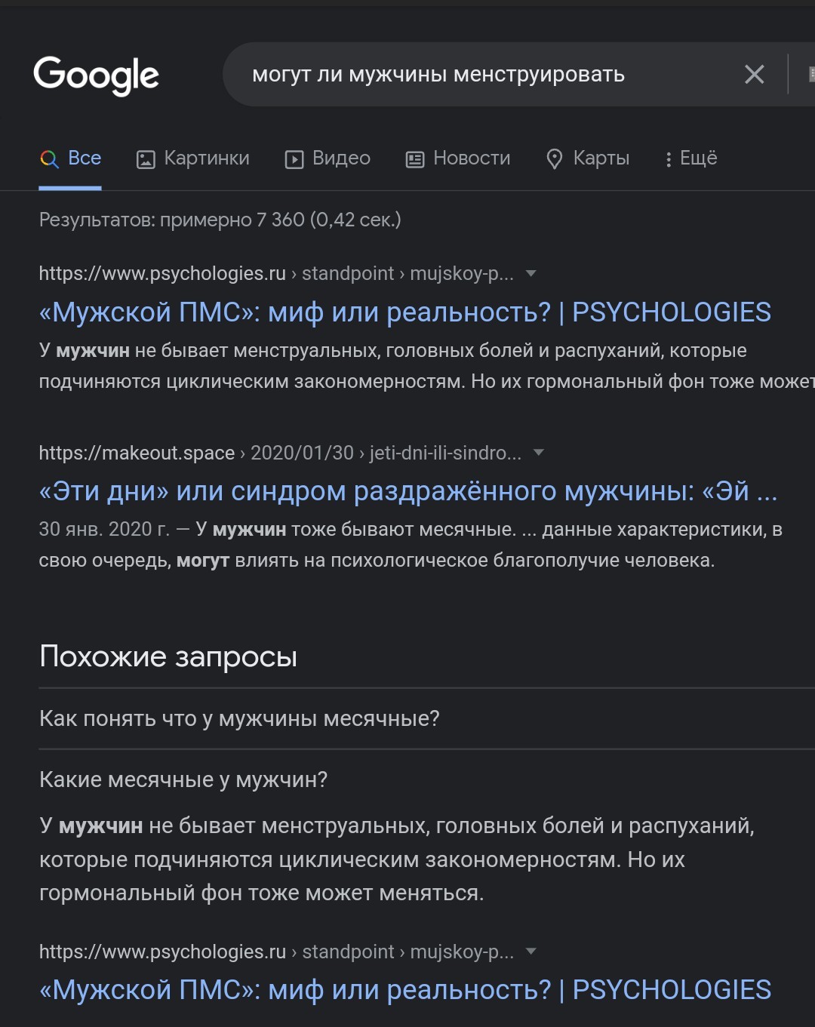Expand dropdown arrow next to first psychologies.ru URL
Viewport: 815px width, 1027px height.
(531, 273)
